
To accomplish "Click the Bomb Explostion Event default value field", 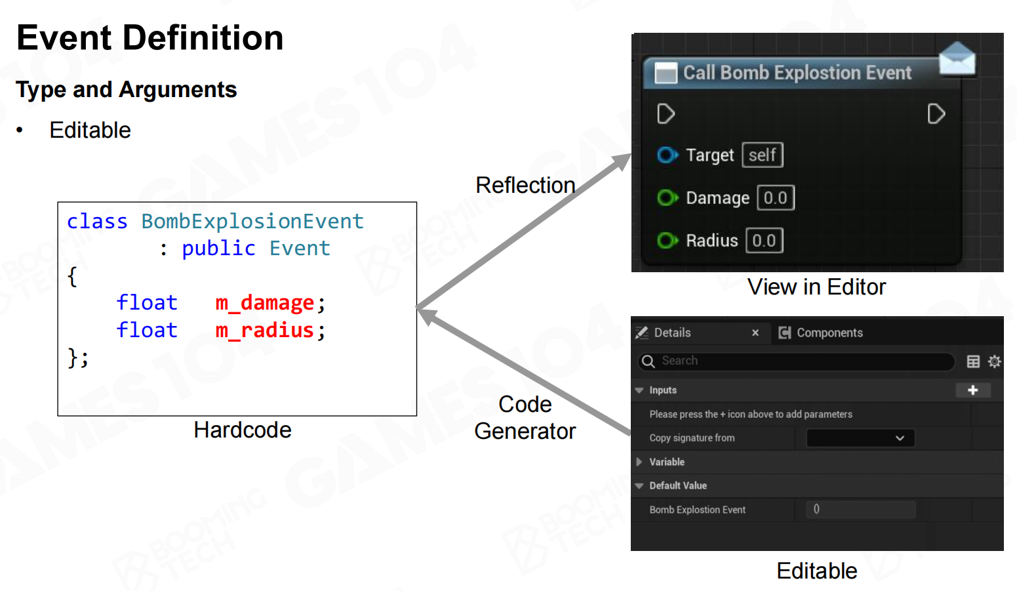I will coord(860,510).
